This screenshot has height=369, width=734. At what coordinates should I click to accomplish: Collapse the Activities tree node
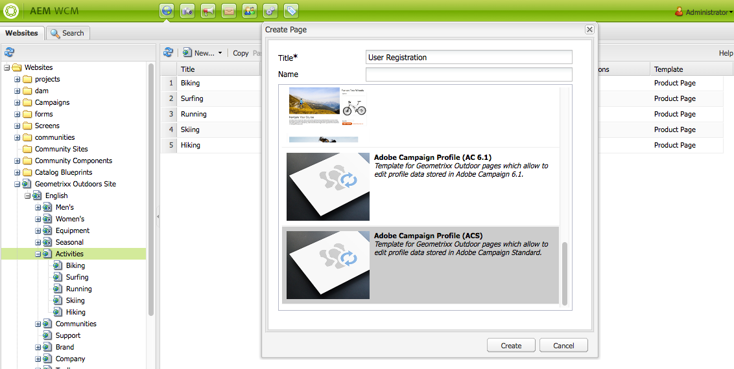(x=38, y=254)
